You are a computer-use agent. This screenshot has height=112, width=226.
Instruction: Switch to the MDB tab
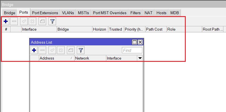175,13
